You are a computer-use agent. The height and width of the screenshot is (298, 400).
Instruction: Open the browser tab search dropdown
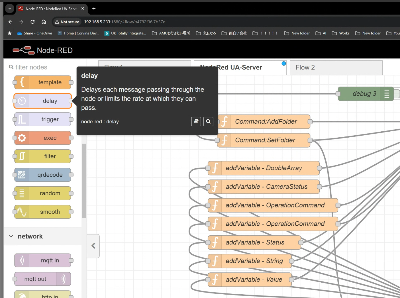click(x=10, y=9)
